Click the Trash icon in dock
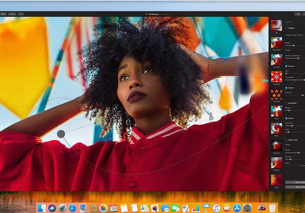The image size is (305, 213). click(x=272, y=208)
